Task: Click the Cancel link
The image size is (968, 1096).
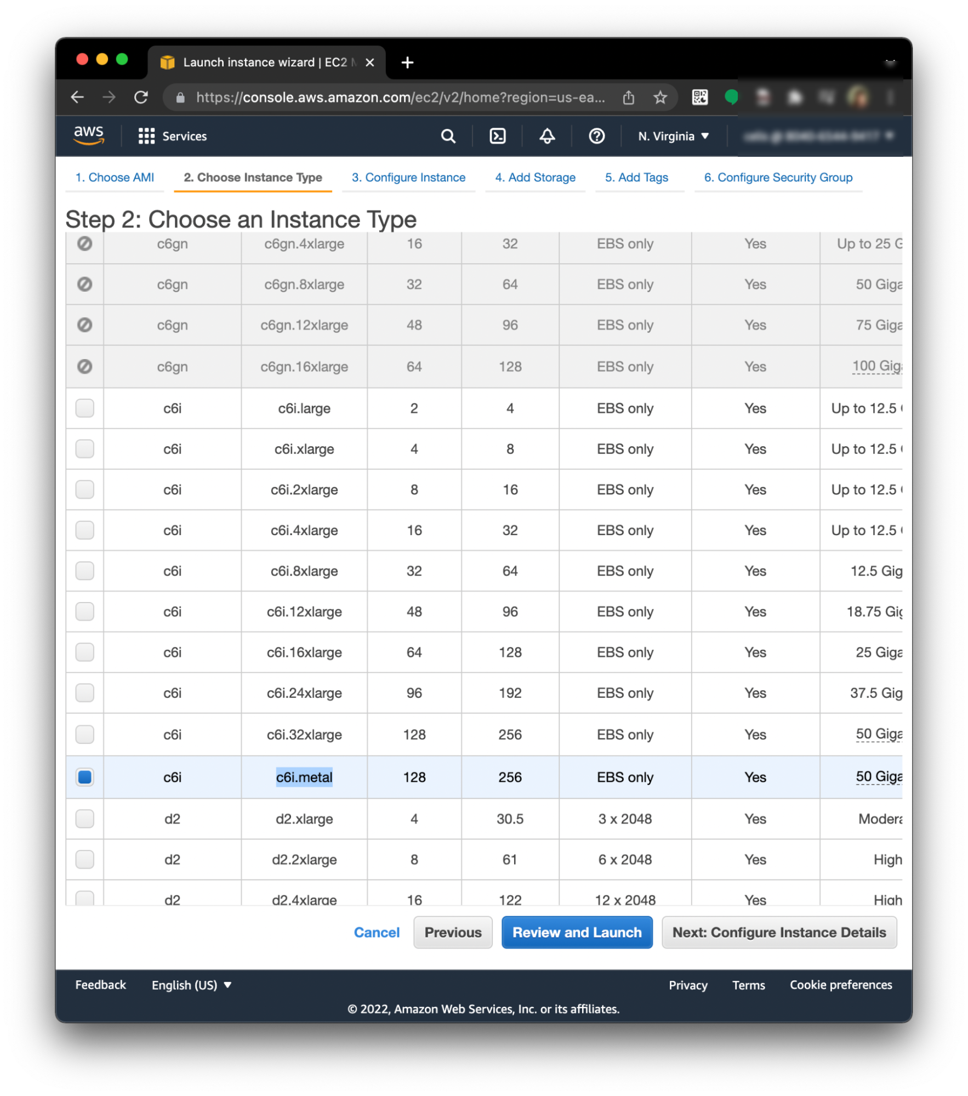Action: click(x=377, y=933)
